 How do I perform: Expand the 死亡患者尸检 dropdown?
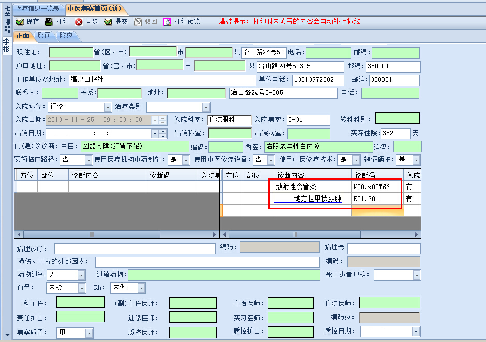(x=417, y=275)
